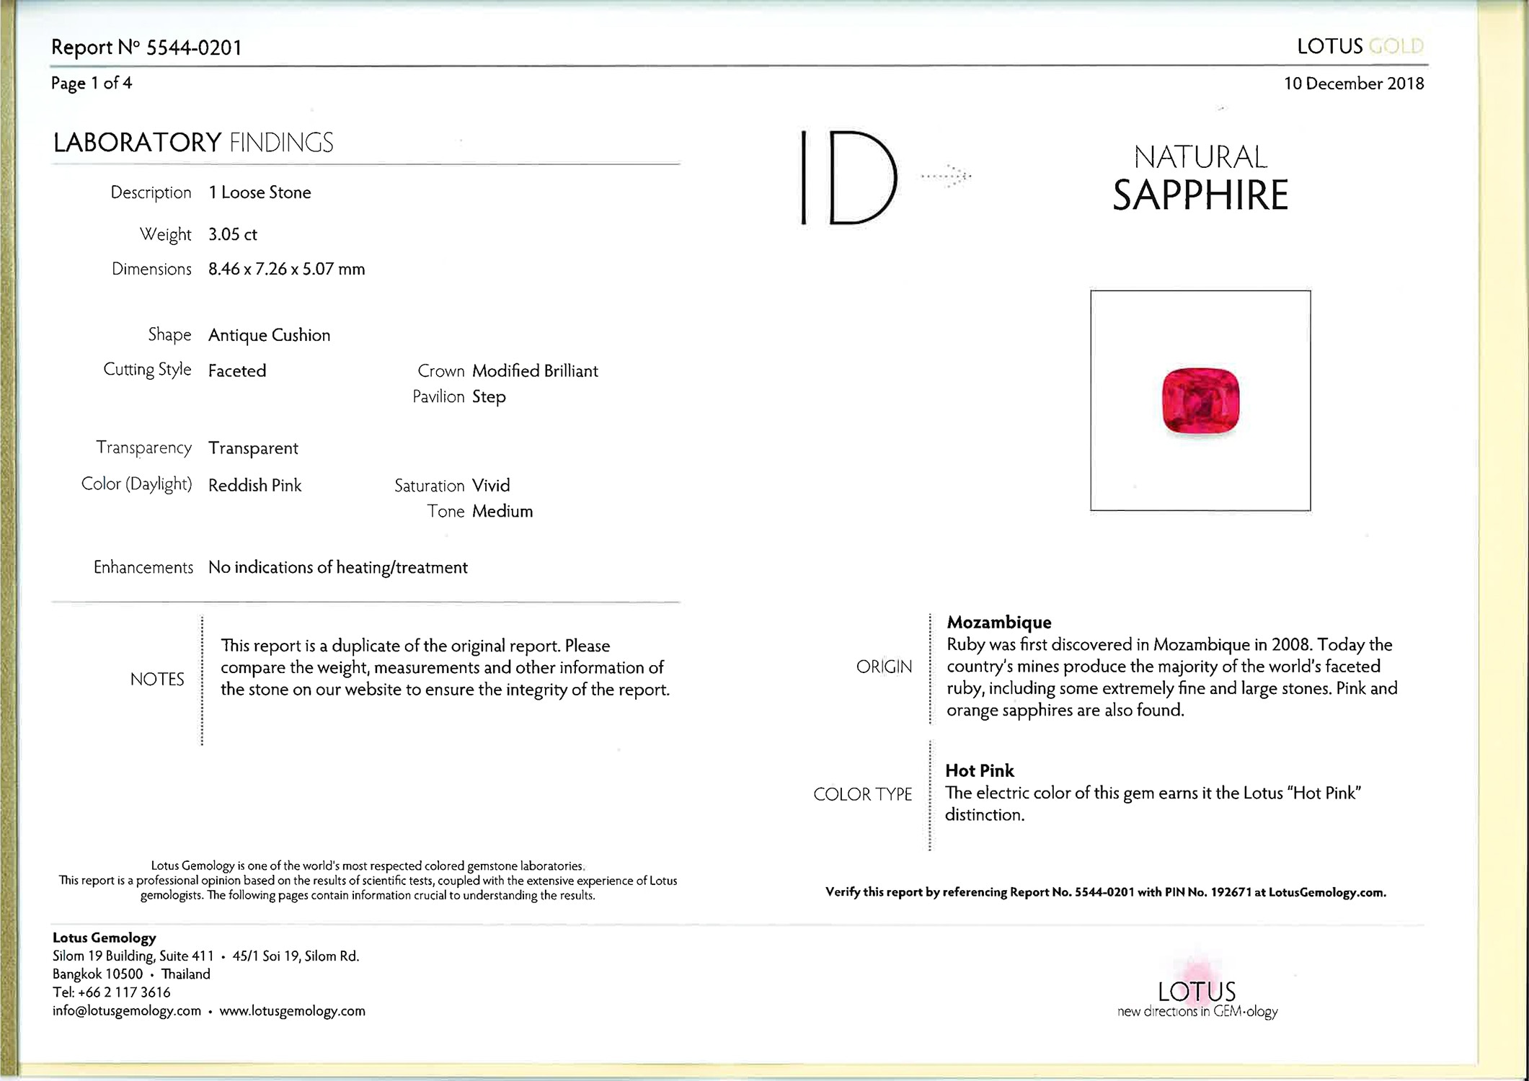Click the date 10 December 2018

pos(1353,83)
